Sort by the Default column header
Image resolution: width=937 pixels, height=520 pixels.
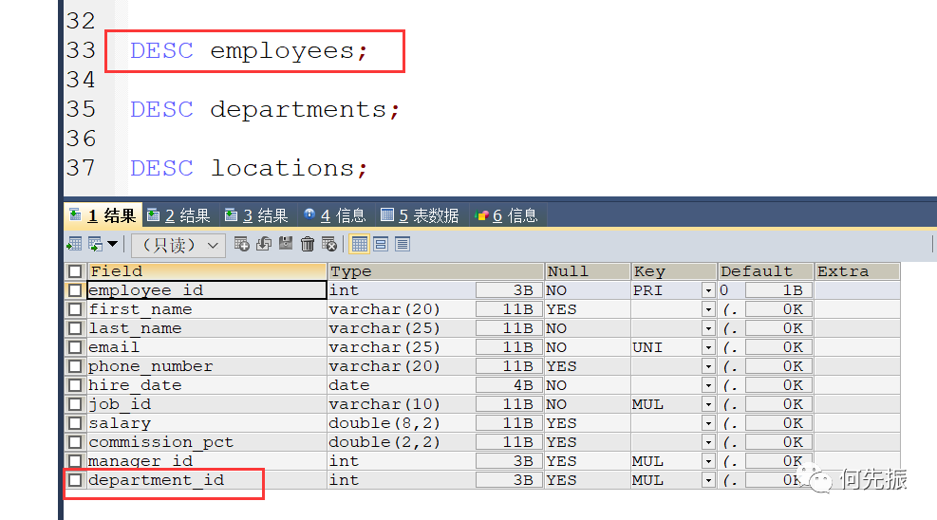pos(765,271)
